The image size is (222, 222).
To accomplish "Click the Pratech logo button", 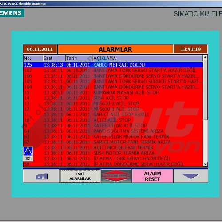I will coord(116,176).
